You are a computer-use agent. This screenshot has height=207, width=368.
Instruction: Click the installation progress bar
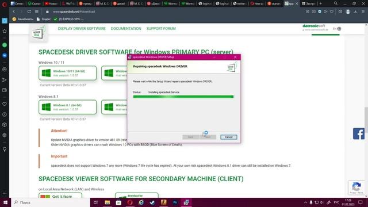pyautogui.click(x=183, y=97)
